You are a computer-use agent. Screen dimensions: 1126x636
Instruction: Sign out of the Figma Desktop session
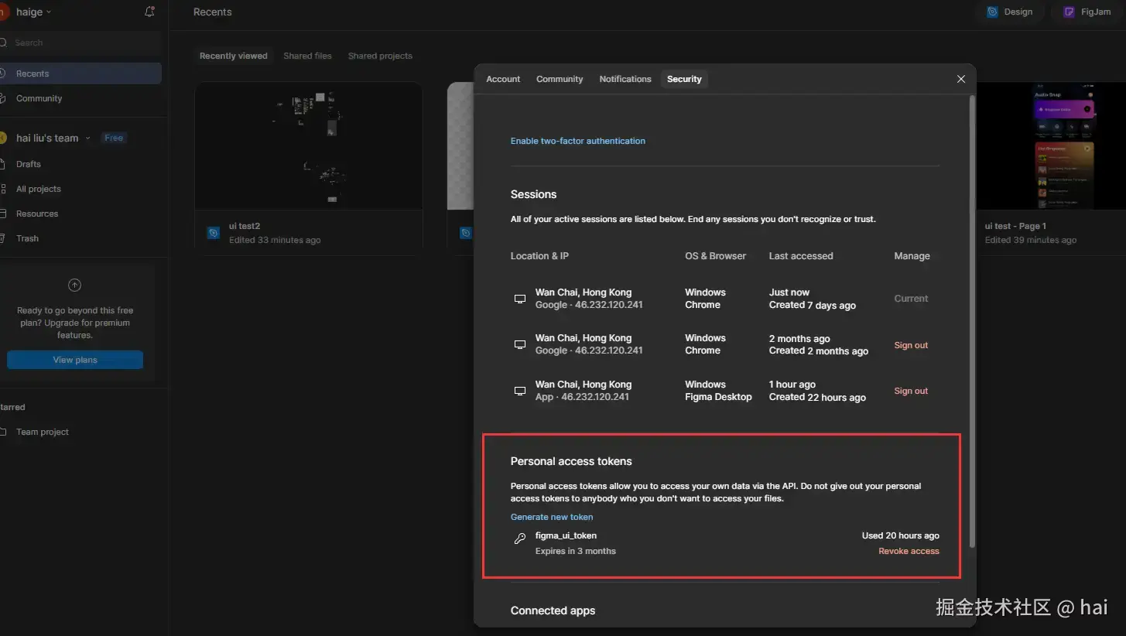click(x=911, y=391)
